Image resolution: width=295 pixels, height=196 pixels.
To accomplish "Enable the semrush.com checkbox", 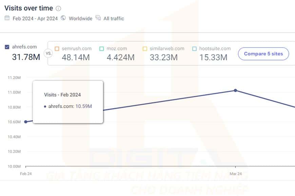I will click(57, 49).
